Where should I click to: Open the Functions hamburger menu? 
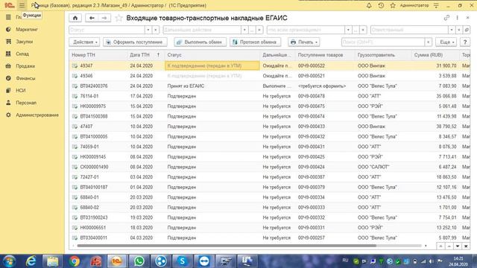22,5
